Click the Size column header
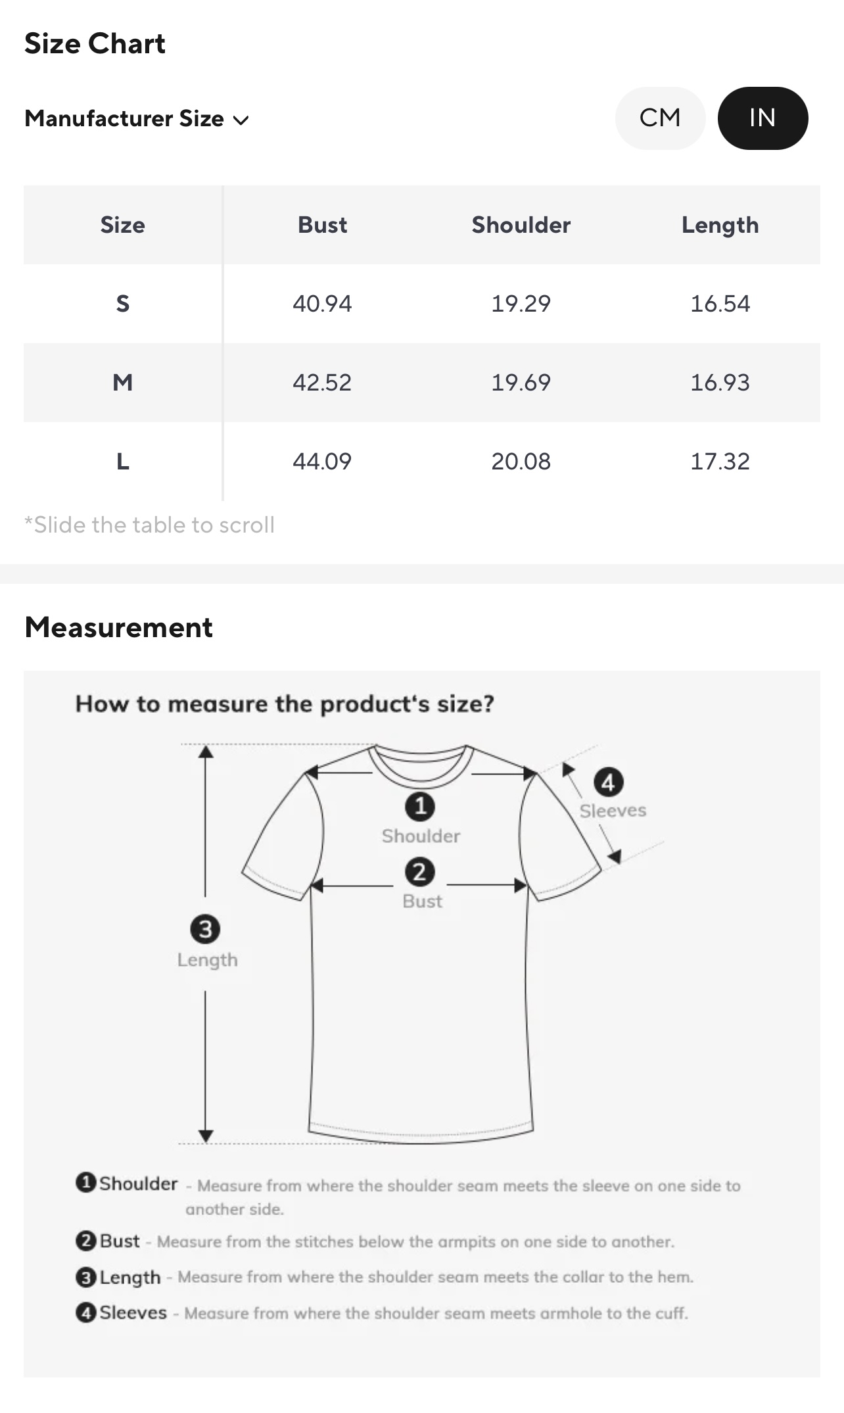This screenshot has height=1413, width=844. [x=123, y=225]
